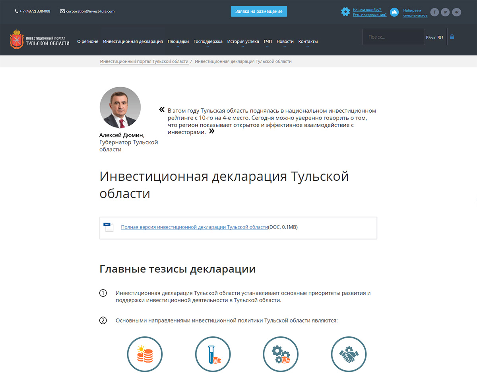Switch language via 'Язык: RU' selector
The width and height of the screenshot is (477, 379).
(x=434, y=37)
